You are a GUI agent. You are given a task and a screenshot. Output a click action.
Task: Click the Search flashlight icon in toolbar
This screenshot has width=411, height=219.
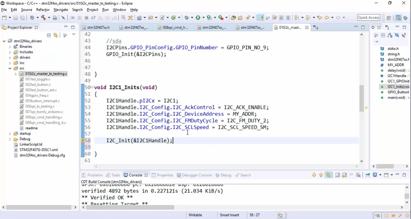[248, 18]
